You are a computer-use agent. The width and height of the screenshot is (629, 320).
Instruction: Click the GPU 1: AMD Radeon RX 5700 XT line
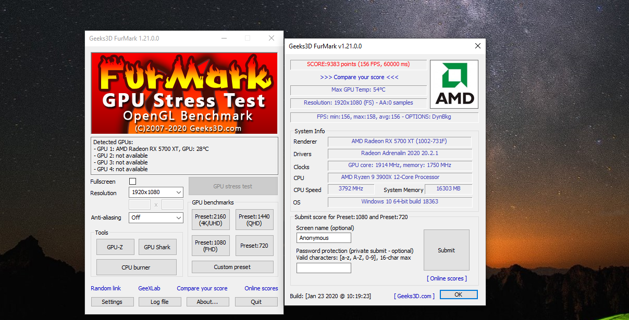click(151, 149)
